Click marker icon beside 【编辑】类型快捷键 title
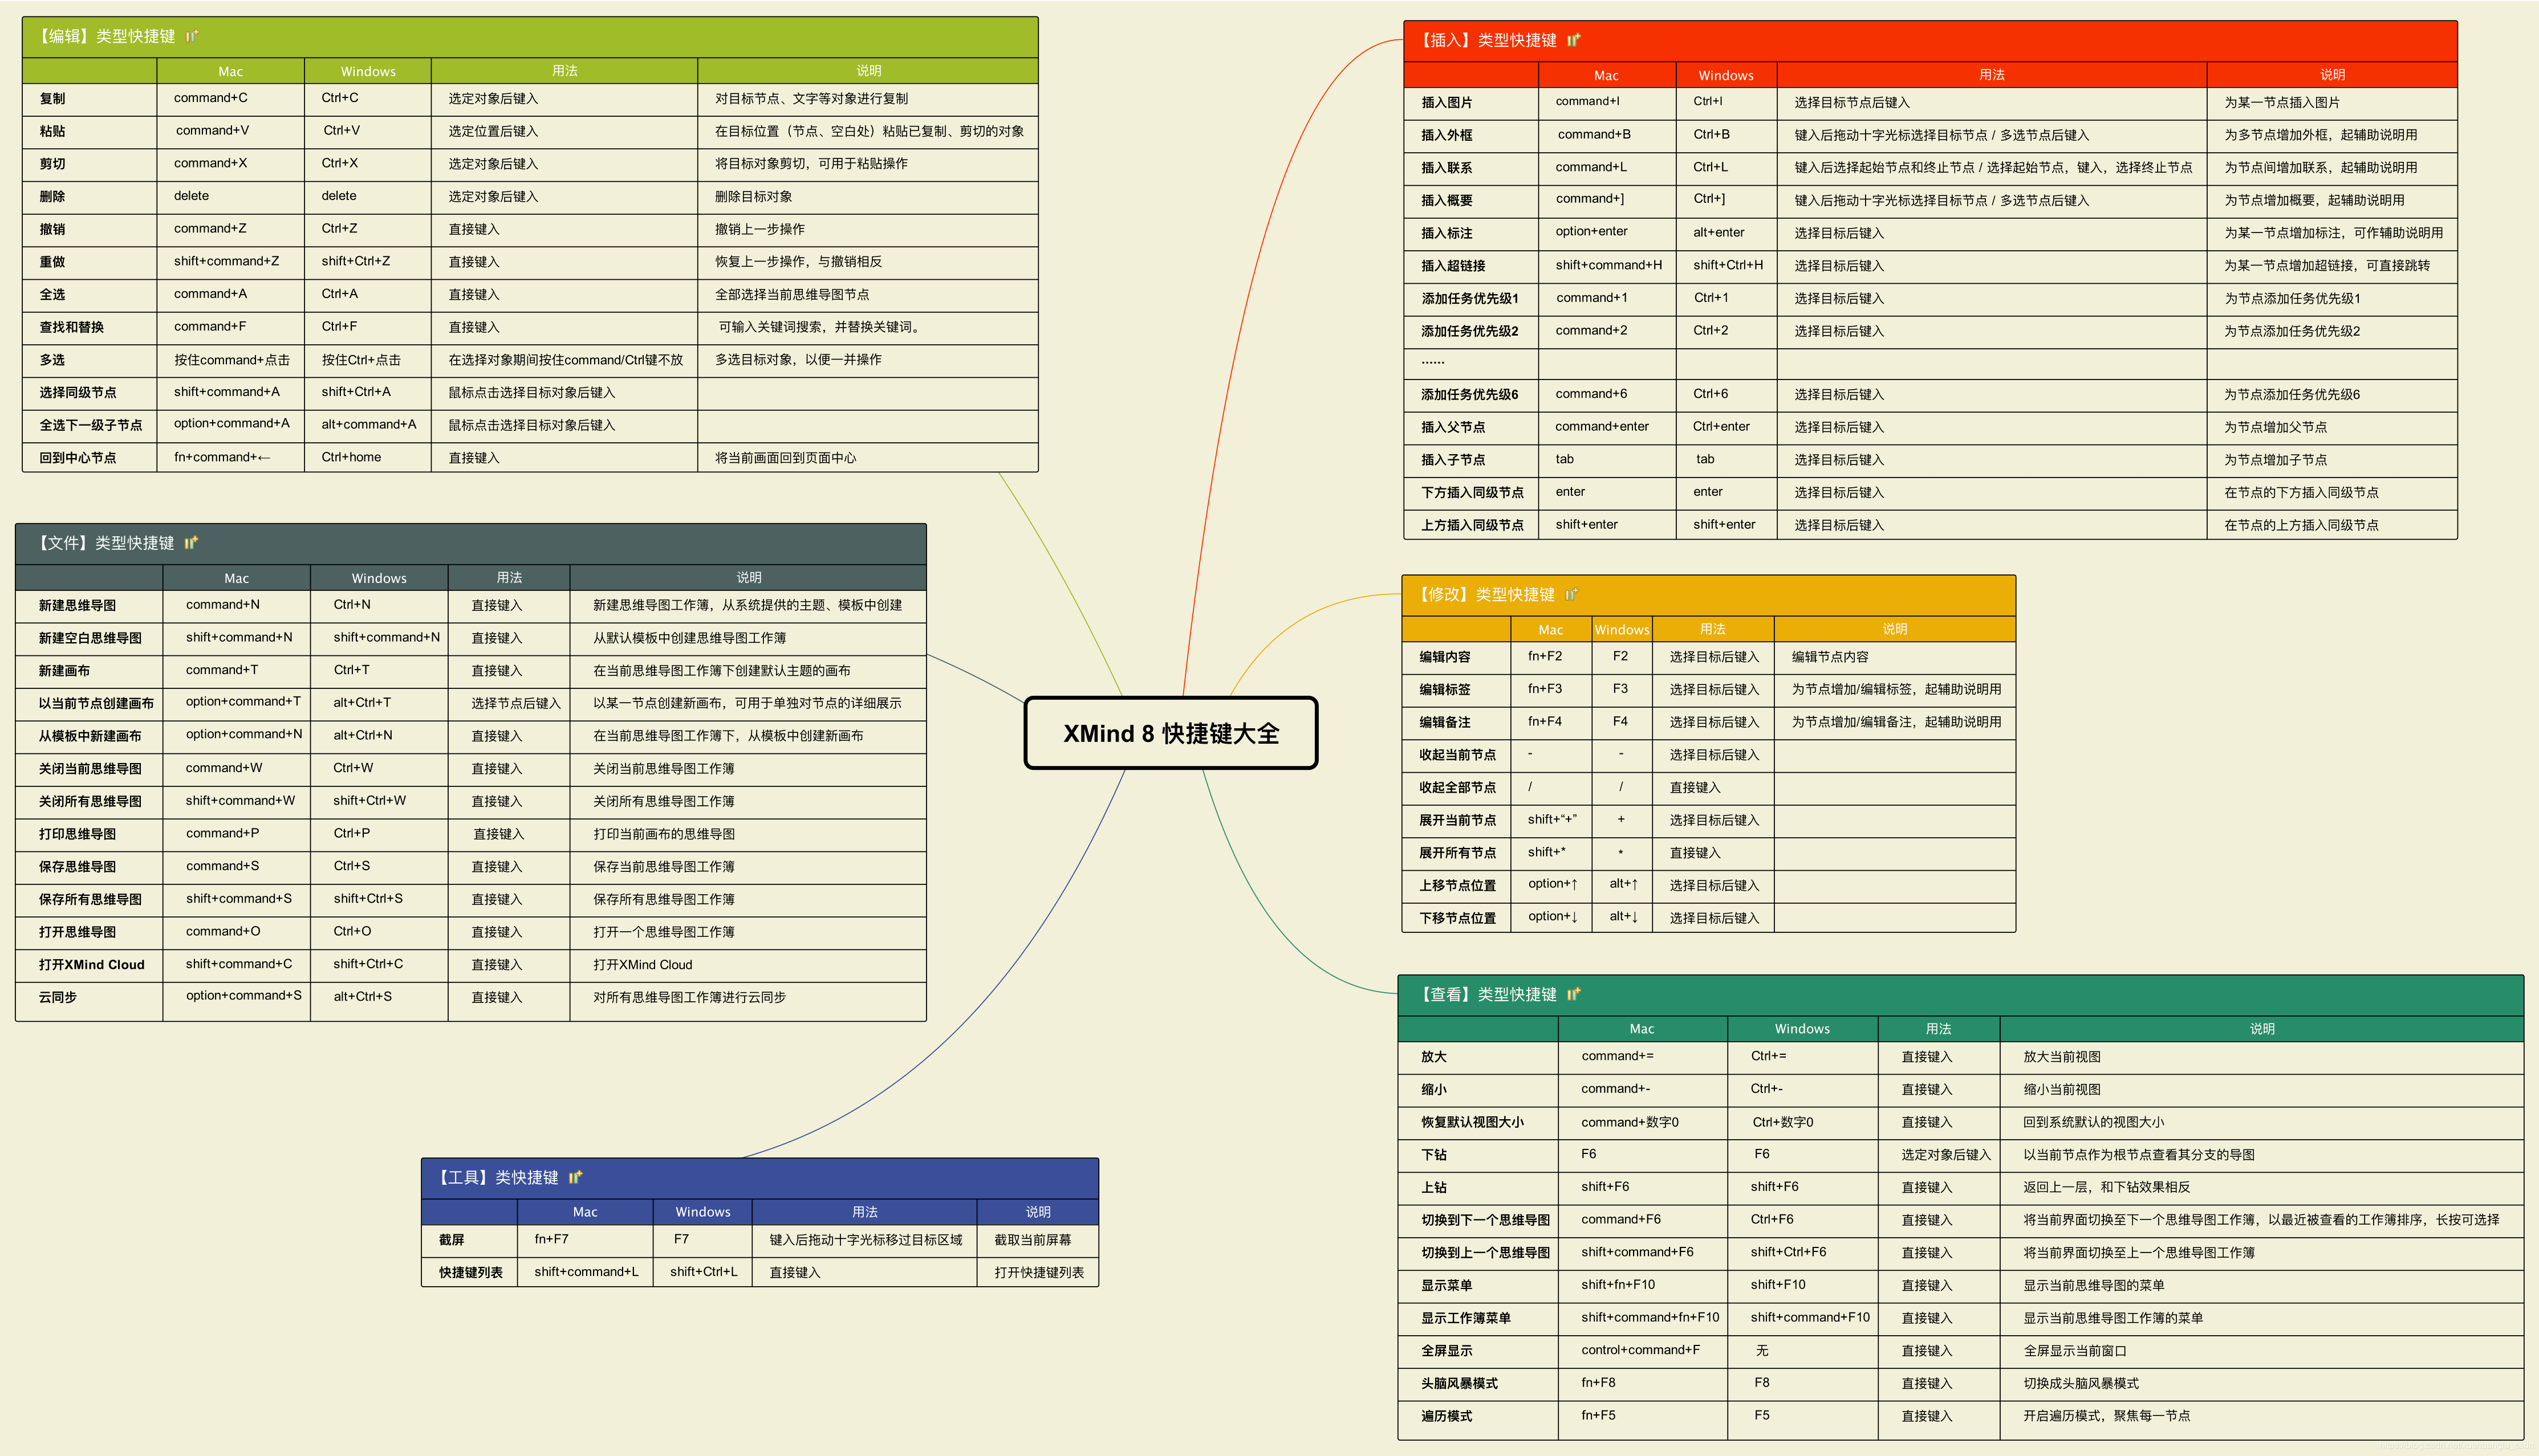This screenshot has height=1456, width=2539. pos(192,36)
